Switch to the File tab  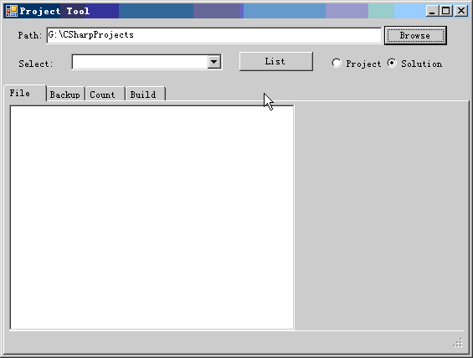tap(25, 93)
